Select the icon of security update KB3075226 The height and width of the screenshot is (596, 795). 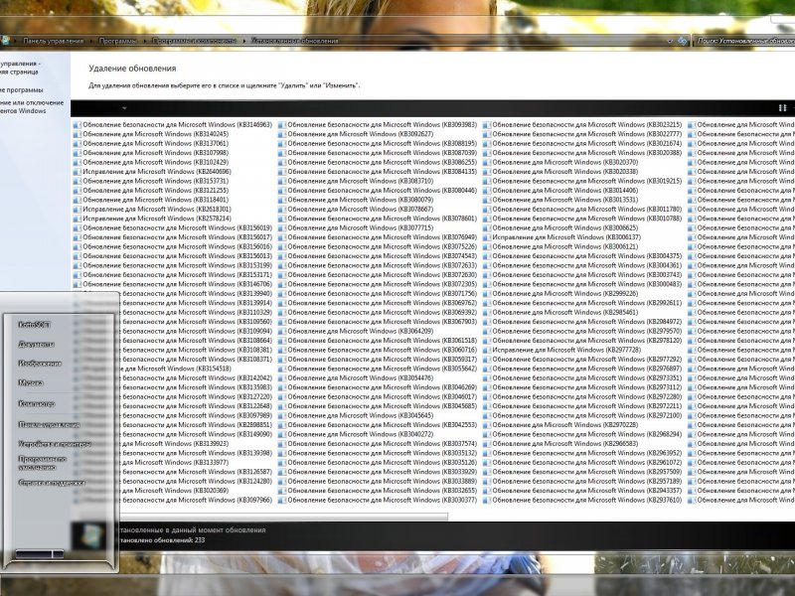(282, 246)
